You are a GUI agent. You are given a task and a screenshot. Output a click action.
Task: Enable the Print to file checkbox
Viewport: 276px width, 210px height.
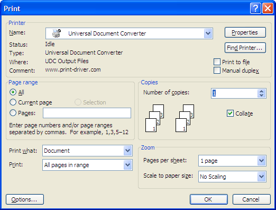tap(217, 62)
